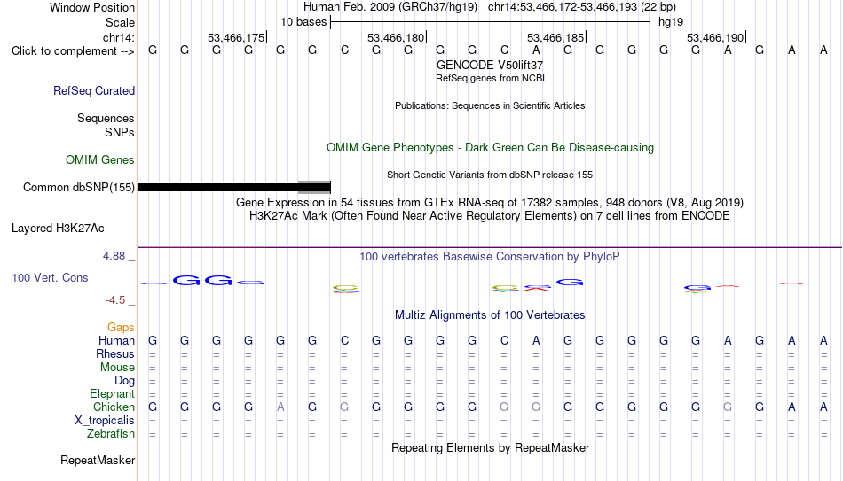The width and height of the screenshot is (843, 481).
Task: Click the 53,466,185 ruler position
Action: (x=555, y=37)
